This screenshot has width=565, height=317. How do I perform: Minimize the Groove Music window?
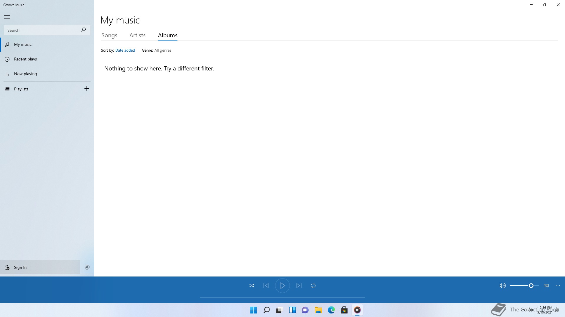(531, 5)
